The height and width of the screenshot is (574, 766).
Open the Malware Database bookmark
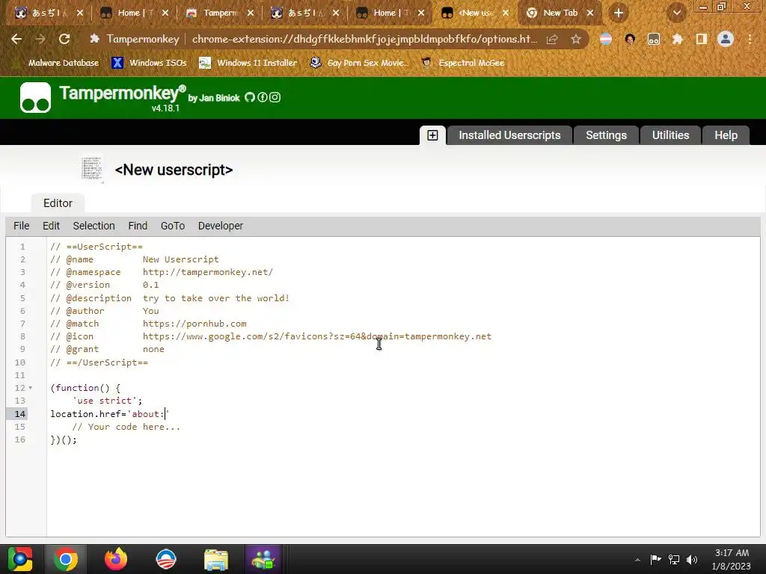[55, 63]
